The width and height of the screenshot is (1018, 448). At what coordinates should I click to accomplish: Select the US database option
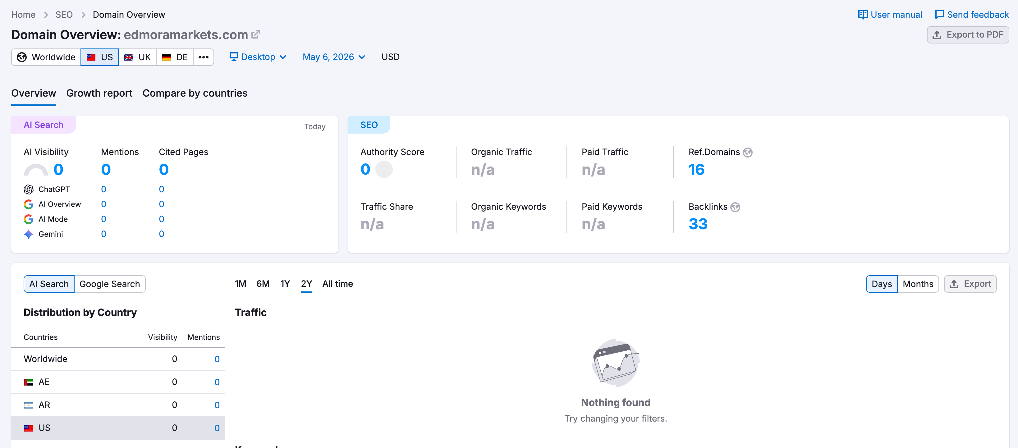tap(99, 57)
